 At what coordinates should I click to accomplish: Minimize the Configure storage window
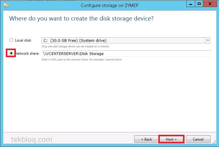[x=191, y=4]
